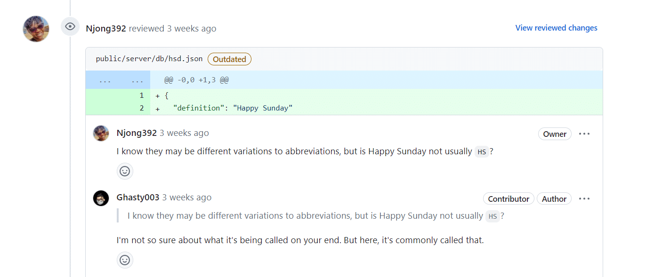Click Njong392's large profile avatar

point(36,29)
